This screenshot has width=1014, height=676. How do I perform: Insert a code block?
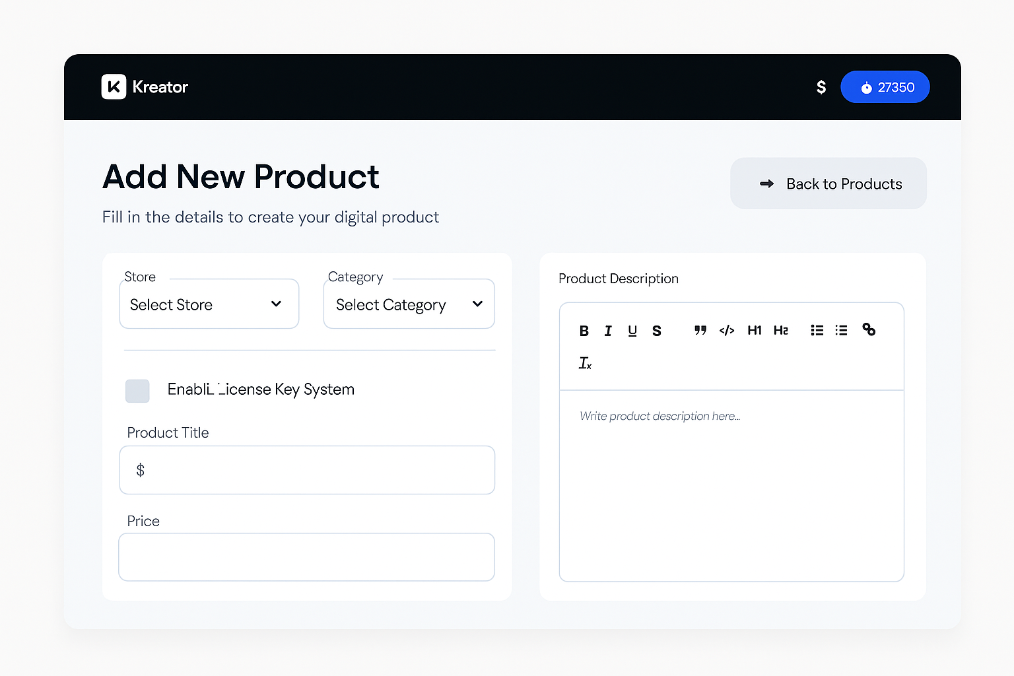(727, 330)
